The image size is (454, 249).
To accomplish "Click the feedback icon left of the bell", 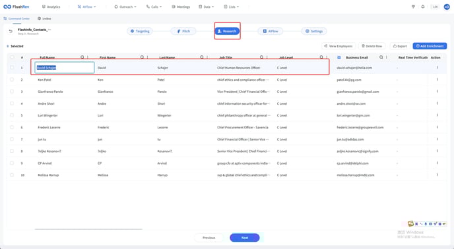I will point(413,7).
